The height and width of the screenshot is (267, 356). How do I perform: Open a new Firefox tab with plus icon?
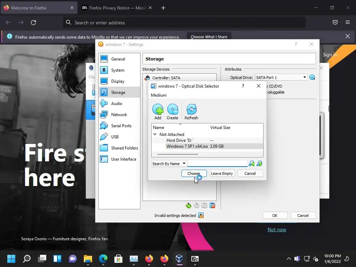(x=163, y=8)
